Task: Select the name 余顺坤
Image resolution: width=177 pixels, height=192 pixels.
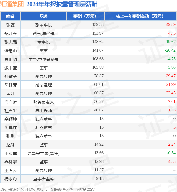Action: coord(11,119)
